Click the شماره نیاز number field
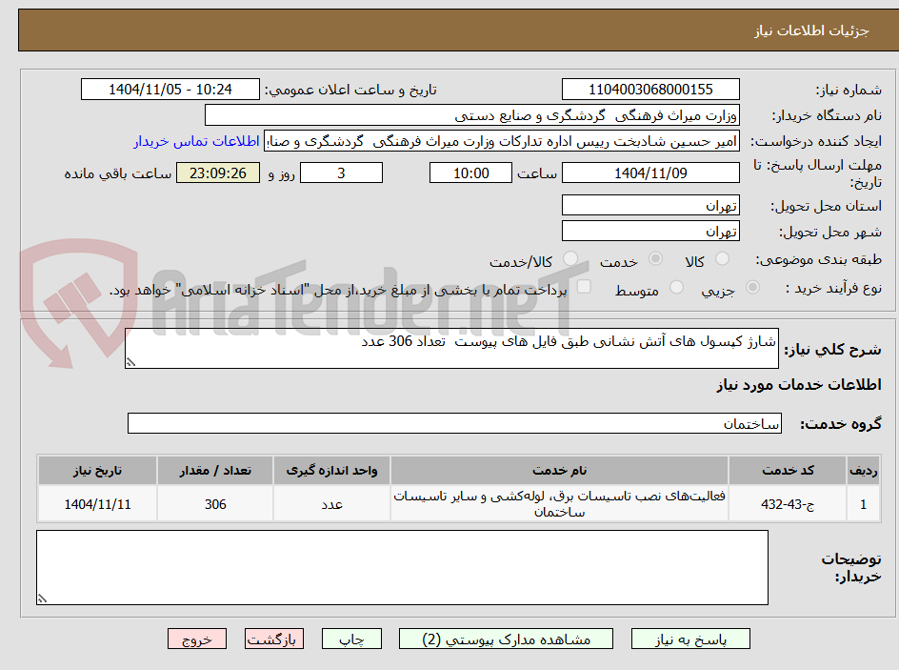Screen dimensions: 899x670 650,90
